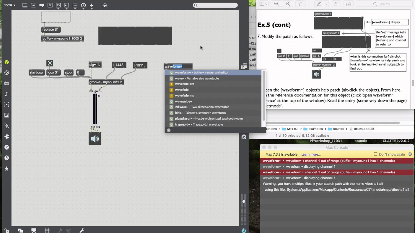
Task: Open the calendar/grid icon on right sidebar
Action: [x=244, y=66]
